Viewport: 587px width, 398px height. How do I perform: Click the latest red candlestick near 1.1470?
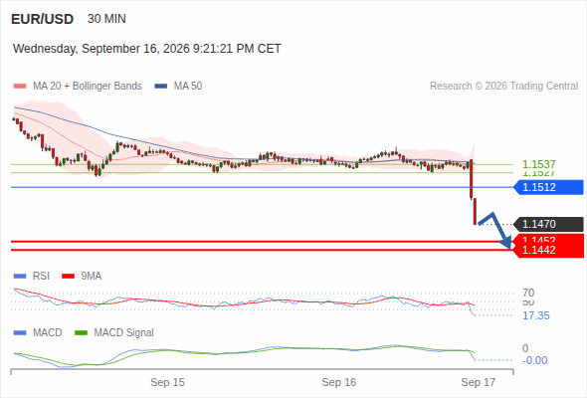coord(475,212)
